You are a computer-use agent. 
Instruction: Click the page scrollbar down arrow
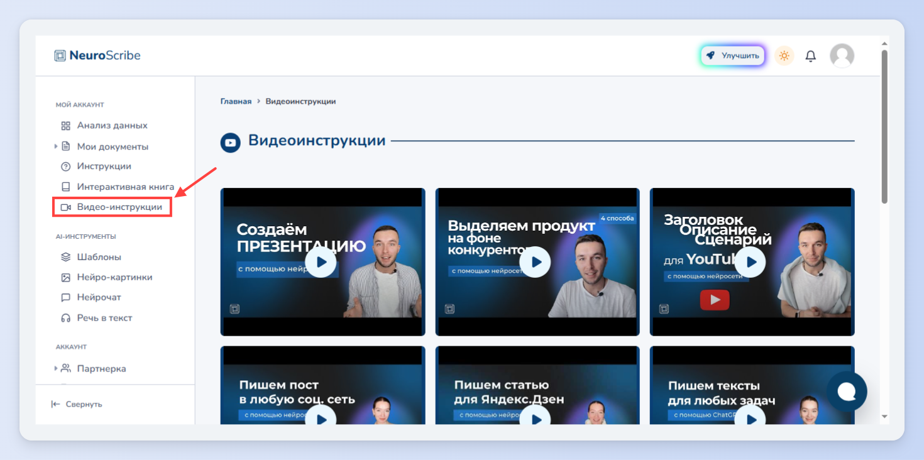(x=884, y=417)
